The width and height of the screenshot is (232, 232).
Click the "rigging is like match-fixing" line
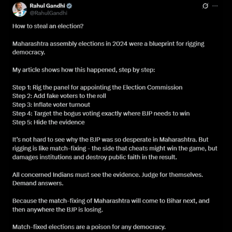click(x=115, y=148)
